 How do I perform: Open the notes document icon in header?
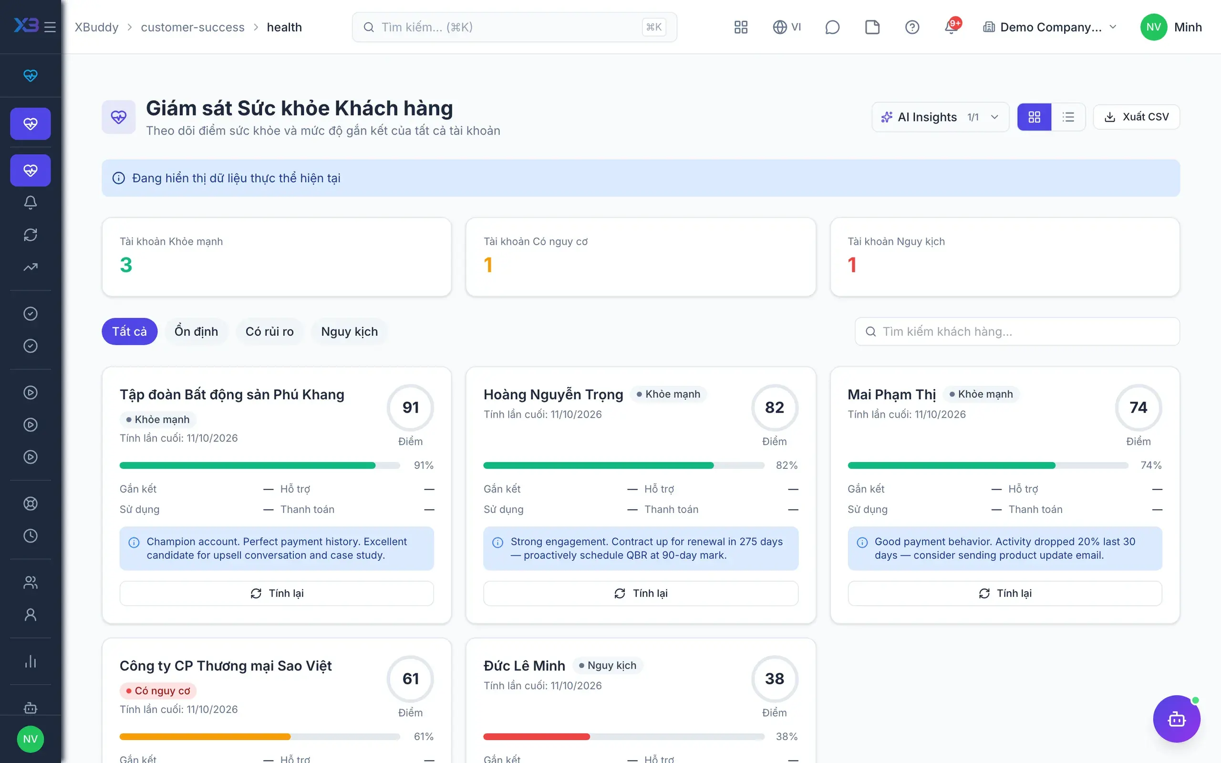[x=872, y=27]
